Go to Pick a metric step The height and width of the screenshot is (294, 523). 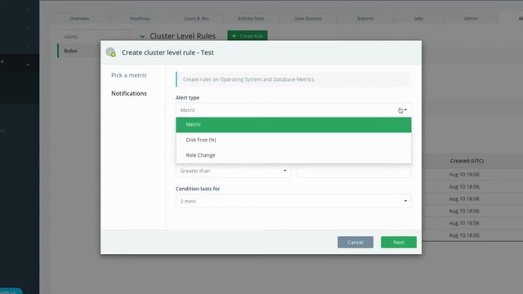129,75
